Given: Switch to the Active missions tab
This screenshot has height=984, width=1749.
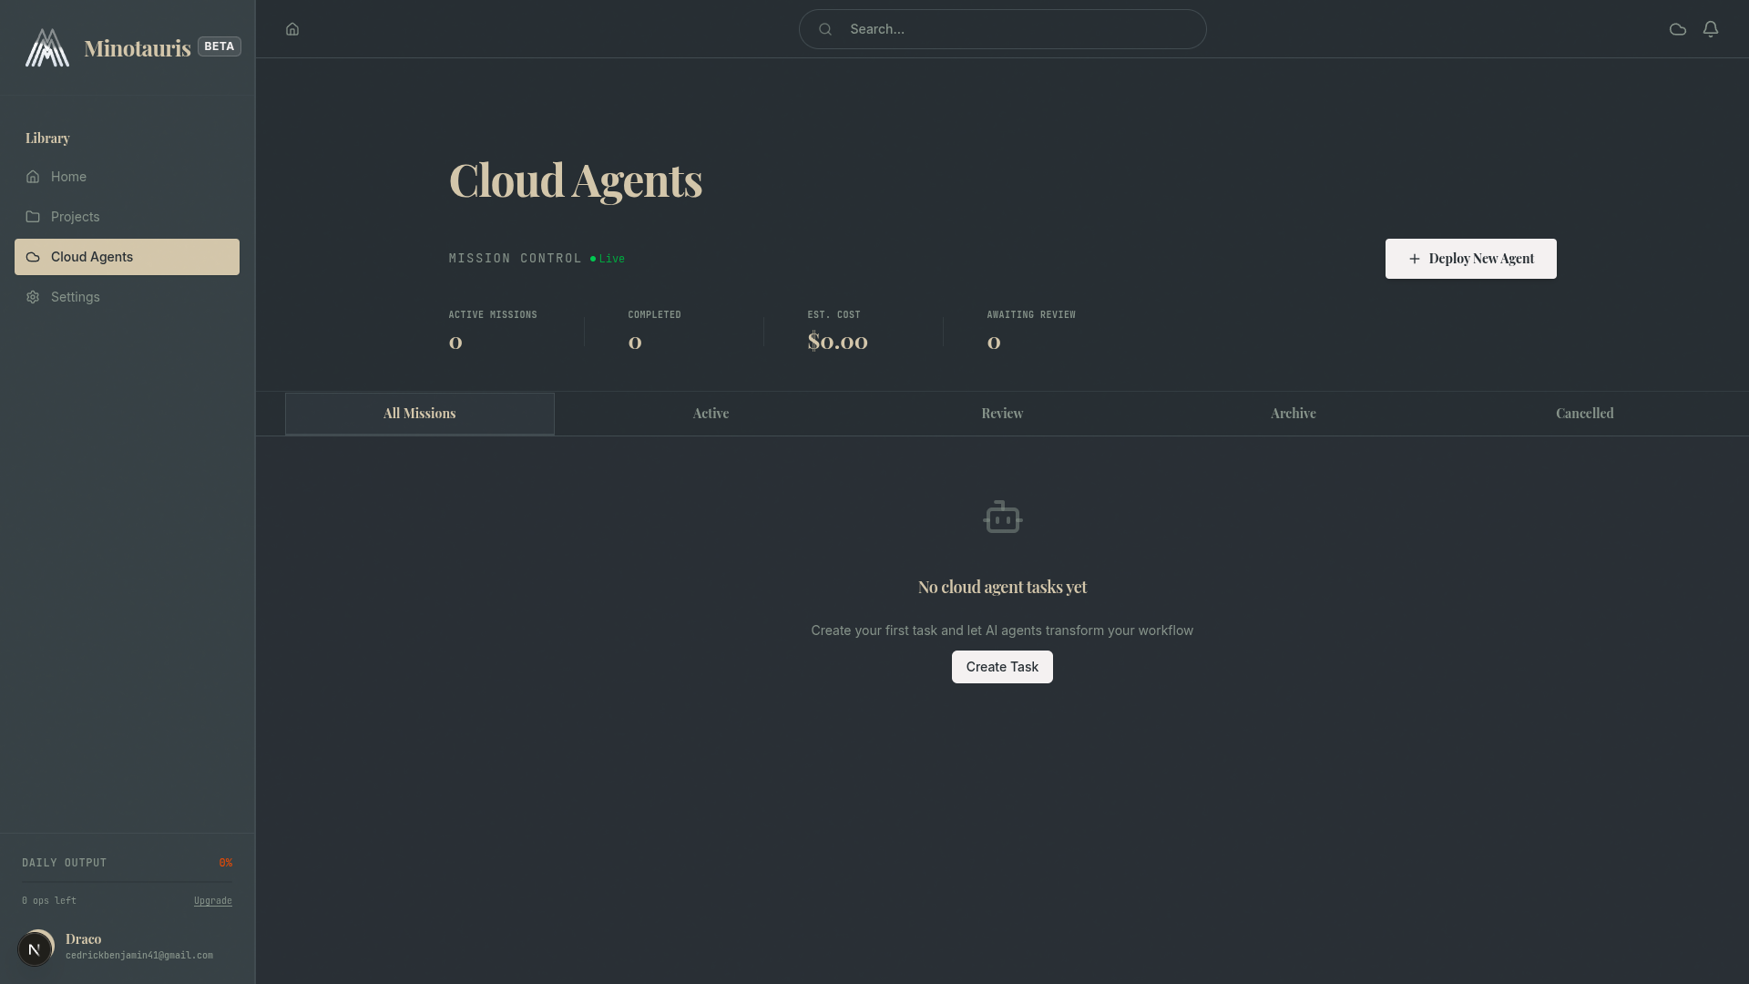Looking at the screenshot, I should 711,414.
